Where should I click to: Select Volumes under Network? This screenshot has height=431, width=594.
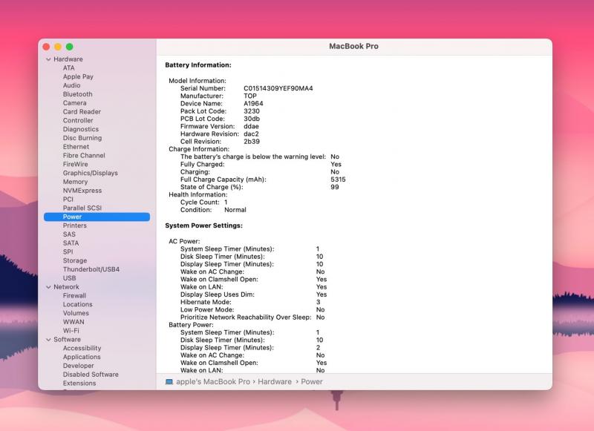[76, 313]
